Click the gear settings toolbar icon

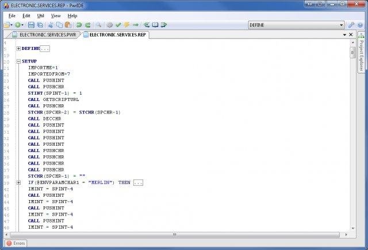[110, 25]
